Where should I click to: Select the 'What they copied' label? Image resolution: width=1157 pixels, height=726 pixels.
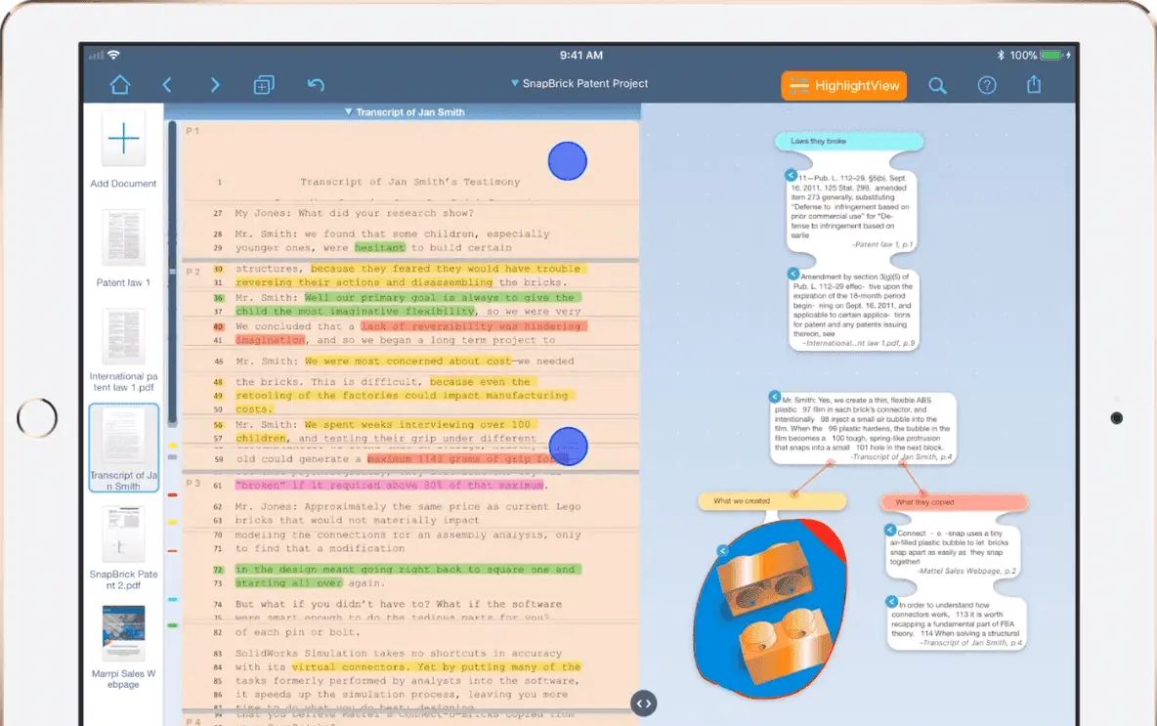coord(954,502)
